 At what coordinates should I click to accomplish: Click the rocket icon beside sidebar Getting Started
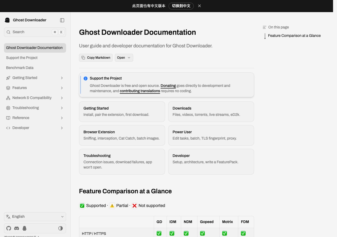tap(8, 78)
